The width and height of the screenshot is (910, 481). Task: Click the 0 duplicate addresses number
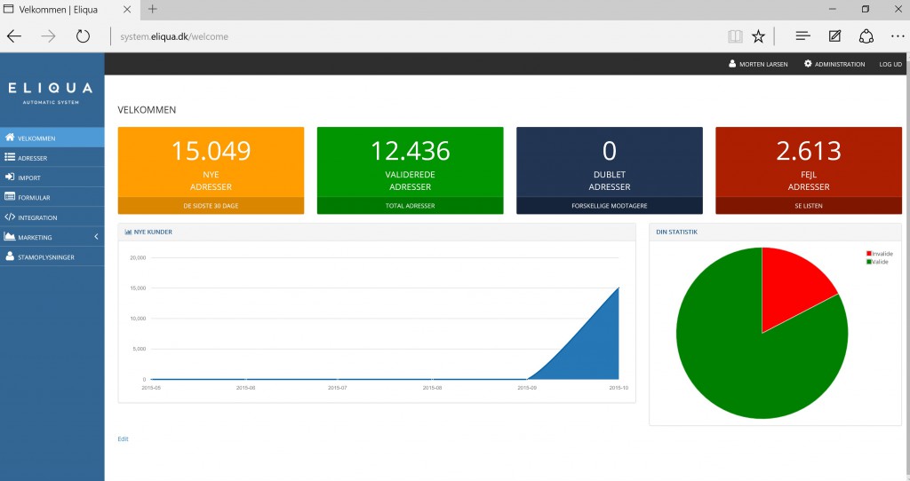coord(610,151)
